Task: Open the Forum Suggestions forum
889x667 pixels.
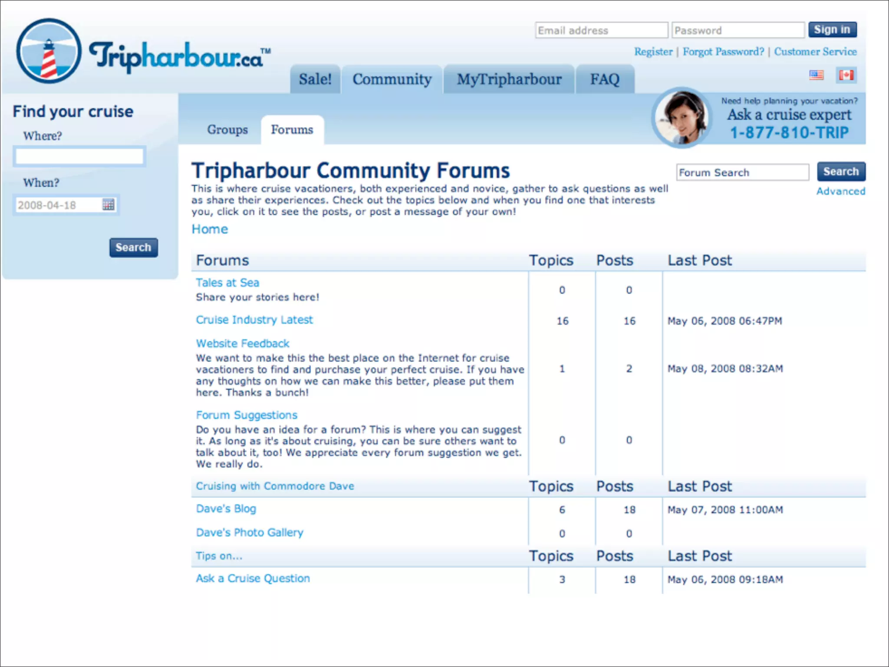Action: click(x=247, y=415)
